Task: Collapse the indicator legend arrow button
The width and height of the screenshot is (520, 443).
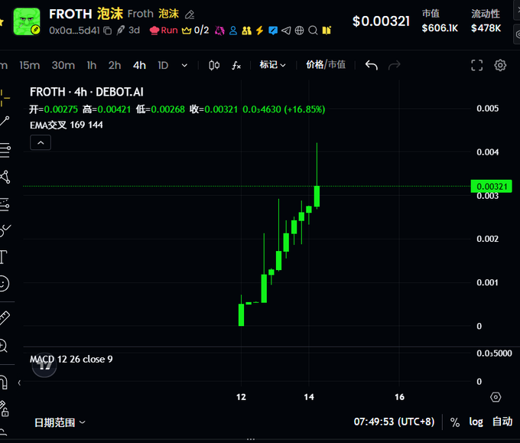Action: [x=41, y=142]
